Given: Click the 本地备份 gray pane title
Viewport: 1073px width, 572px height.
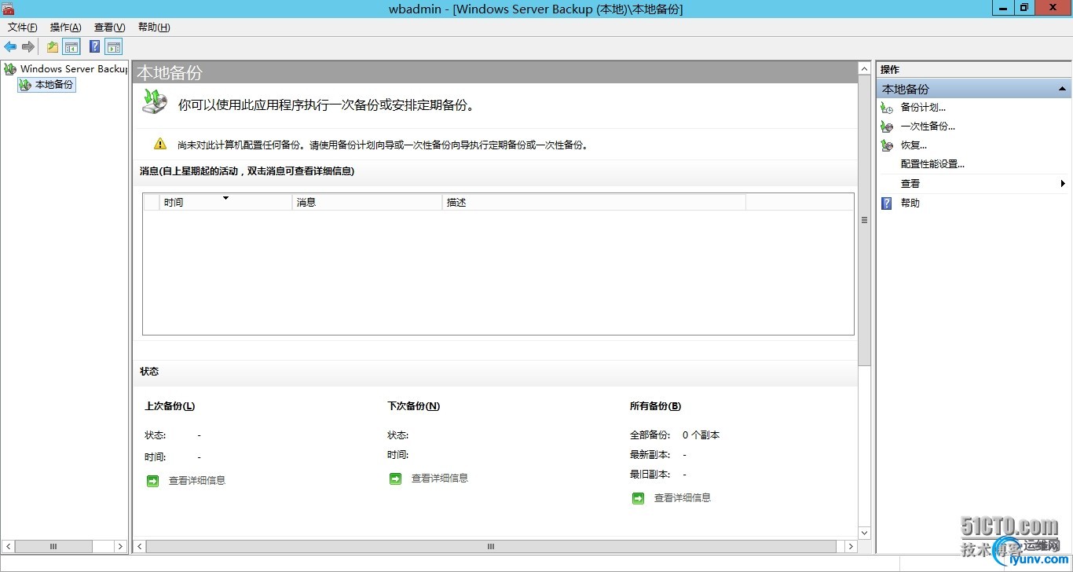Looking at the screenshot, I should (170, 73).
